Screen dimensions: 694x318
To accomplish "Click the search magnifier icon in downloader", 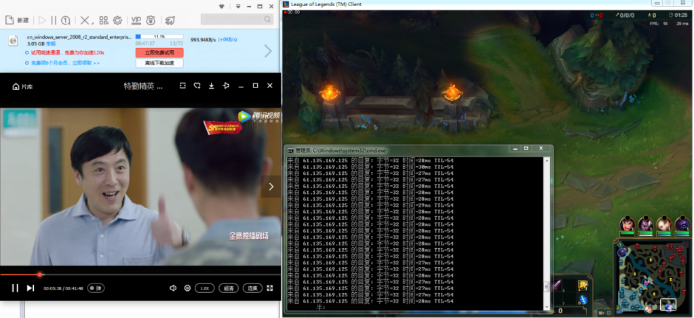I will [x=267, y=20].
